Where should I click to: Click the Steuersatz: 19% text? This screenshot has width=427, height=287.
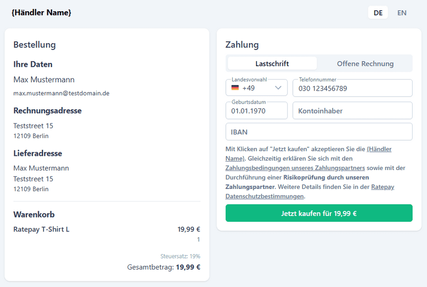point(180,256)
